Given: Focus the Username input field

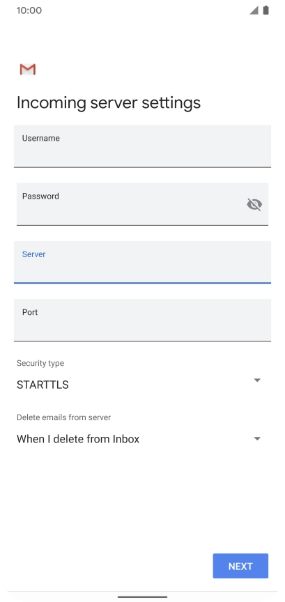Looking at the screenshot, I should [142, 146].
